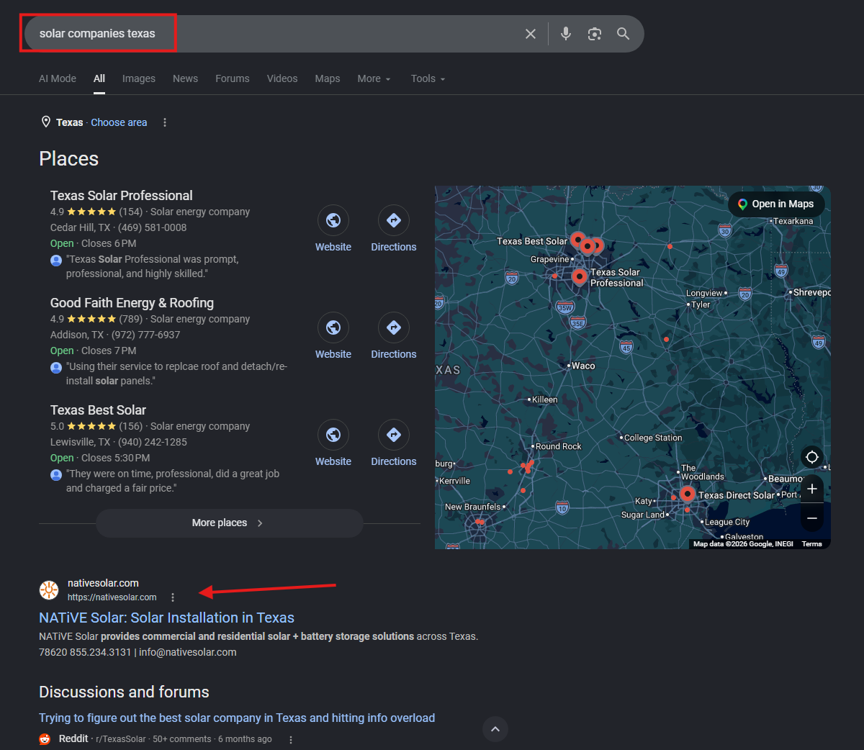Open NATiVE Solar: Solar Installation in Texas link
The image size is (864, 750).
[x=166, y=618]
